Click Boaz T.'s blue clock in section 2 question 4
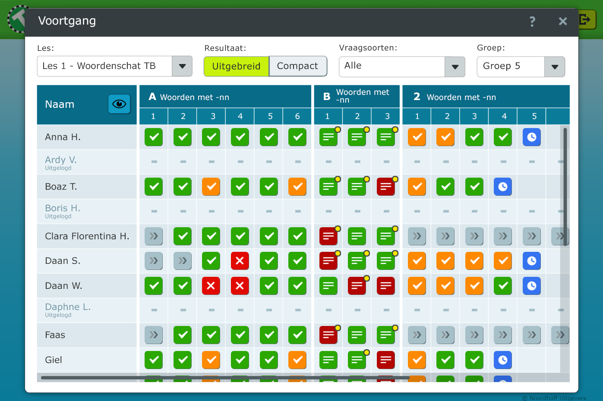 (503, 187)
